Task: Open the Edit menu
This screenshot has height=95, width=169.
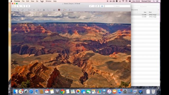Action: tap(27, 1)
